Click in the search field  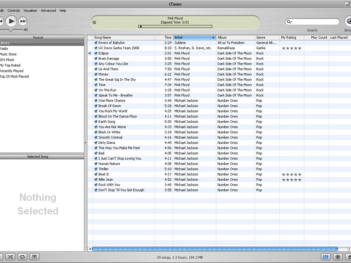pos(315,22)
